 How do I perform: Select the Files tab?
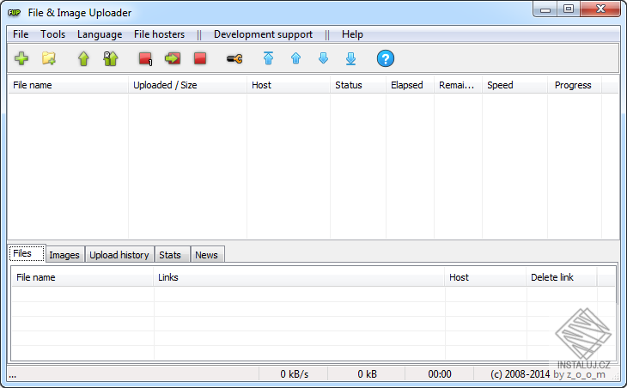point(27,253)
